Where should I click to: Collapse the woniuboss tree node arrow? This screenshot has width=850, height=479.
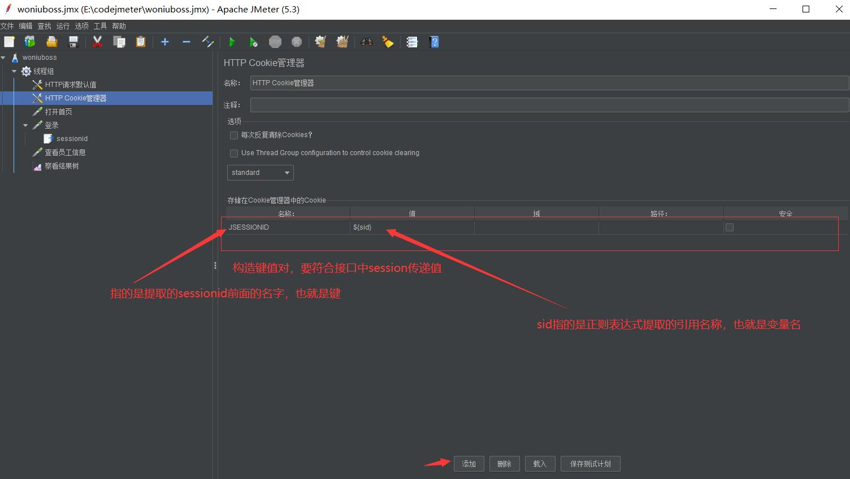3,58
